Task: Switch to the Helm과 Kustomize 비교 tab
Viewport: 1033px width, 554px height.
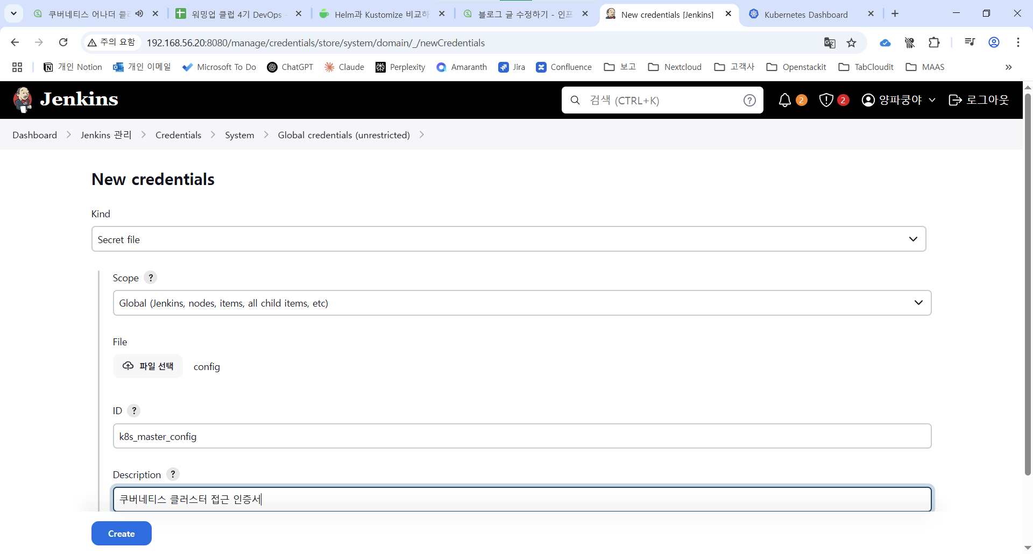Action: [381, 15]
